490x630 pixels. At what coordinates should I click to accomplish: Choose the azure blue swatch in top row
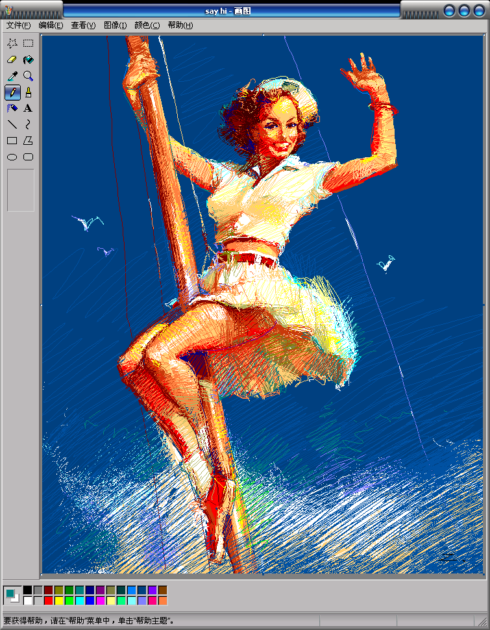coord(132,590)
